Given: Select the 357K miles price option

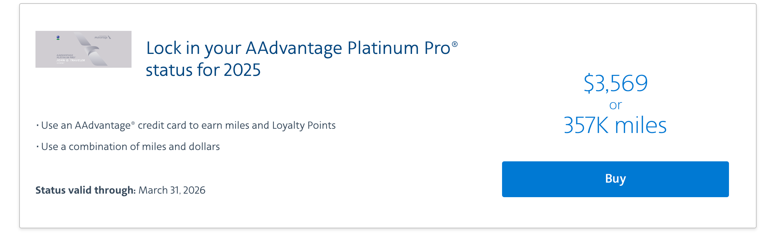Looking at the screenshot, I should click(x=615, y=125).
